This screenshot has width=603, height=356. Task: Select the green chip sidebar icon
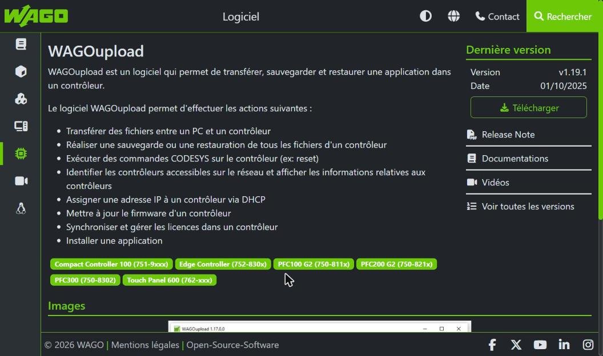[21, 153]
